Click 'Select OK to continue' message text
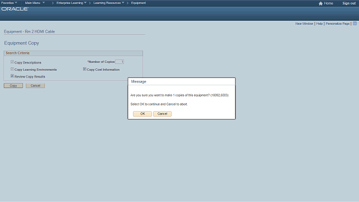Screen dimensions: 359x202 pyautogui.click(x=159, y=104)
